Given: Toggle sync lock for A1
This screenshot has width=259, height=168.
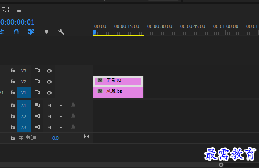Looking at the screenshot, I should click(x=37, y=105).
